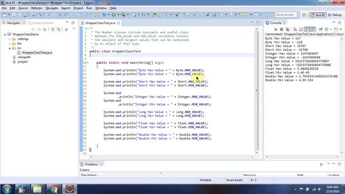The image size is (345, 194).
Task: Open the Window menu
Action: tap(101, 8)
